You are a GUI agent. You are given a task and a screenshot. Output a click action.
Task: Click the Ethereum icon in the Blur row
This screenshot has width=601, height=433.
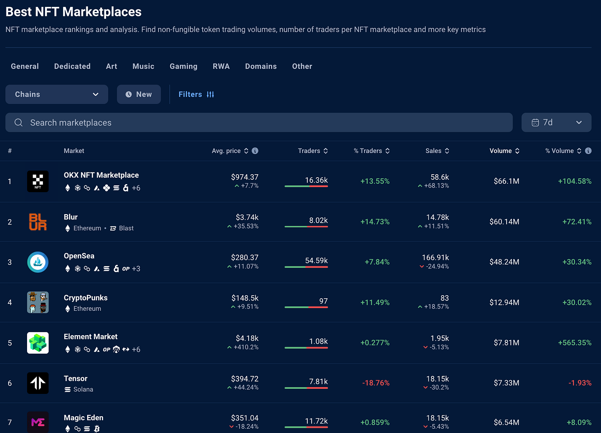click(x=67, y=228)
